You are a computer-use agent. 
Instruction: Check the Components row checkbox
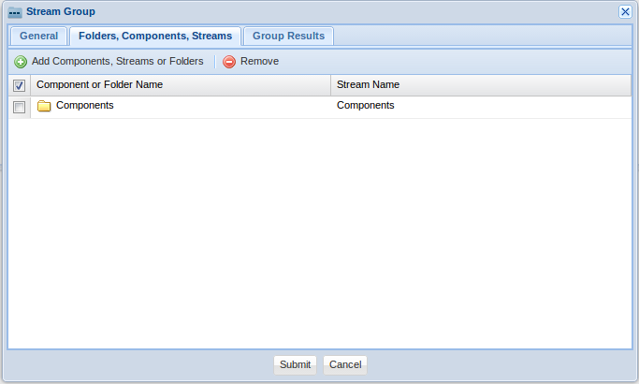coord(20,107)
